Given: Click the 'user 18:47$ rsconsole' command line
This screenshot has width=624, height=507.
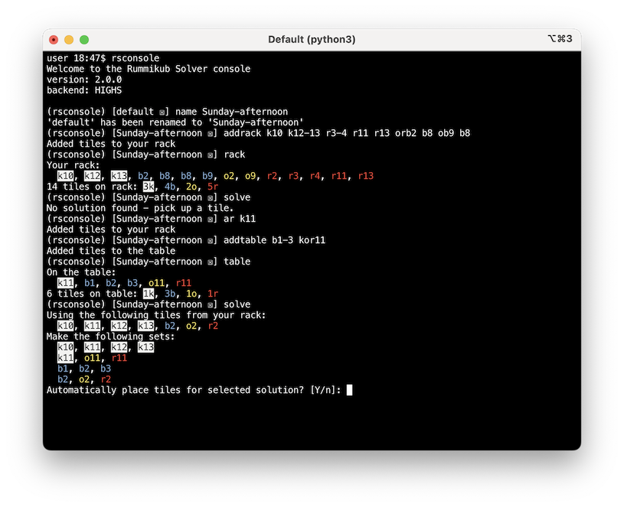Looking at the screenshot, I should tap(103, 58).
